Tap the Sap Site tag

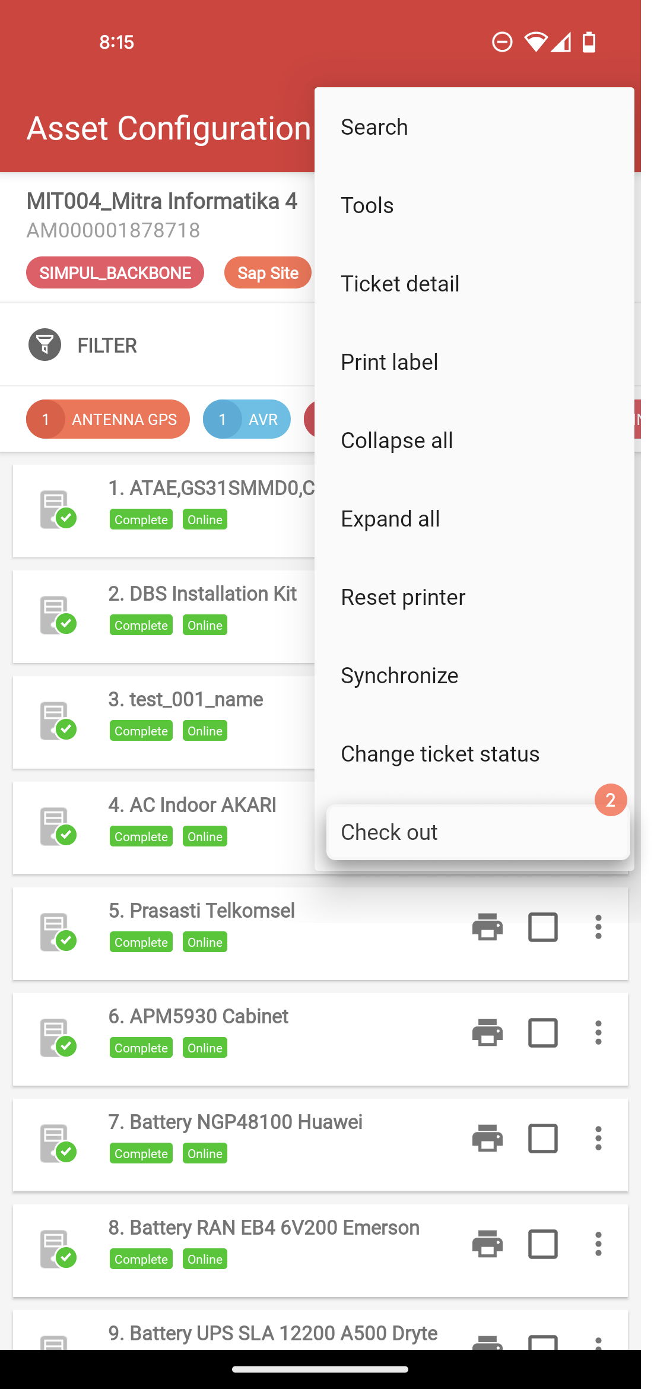click(x=268, y=272)
